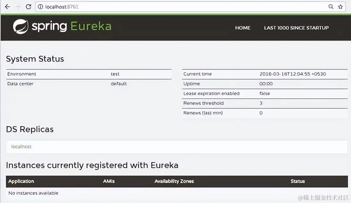Click the timestamp 2018-03-16T12:04:55 +0530
Screen dimensions: 351x203
tap(293, 74)
